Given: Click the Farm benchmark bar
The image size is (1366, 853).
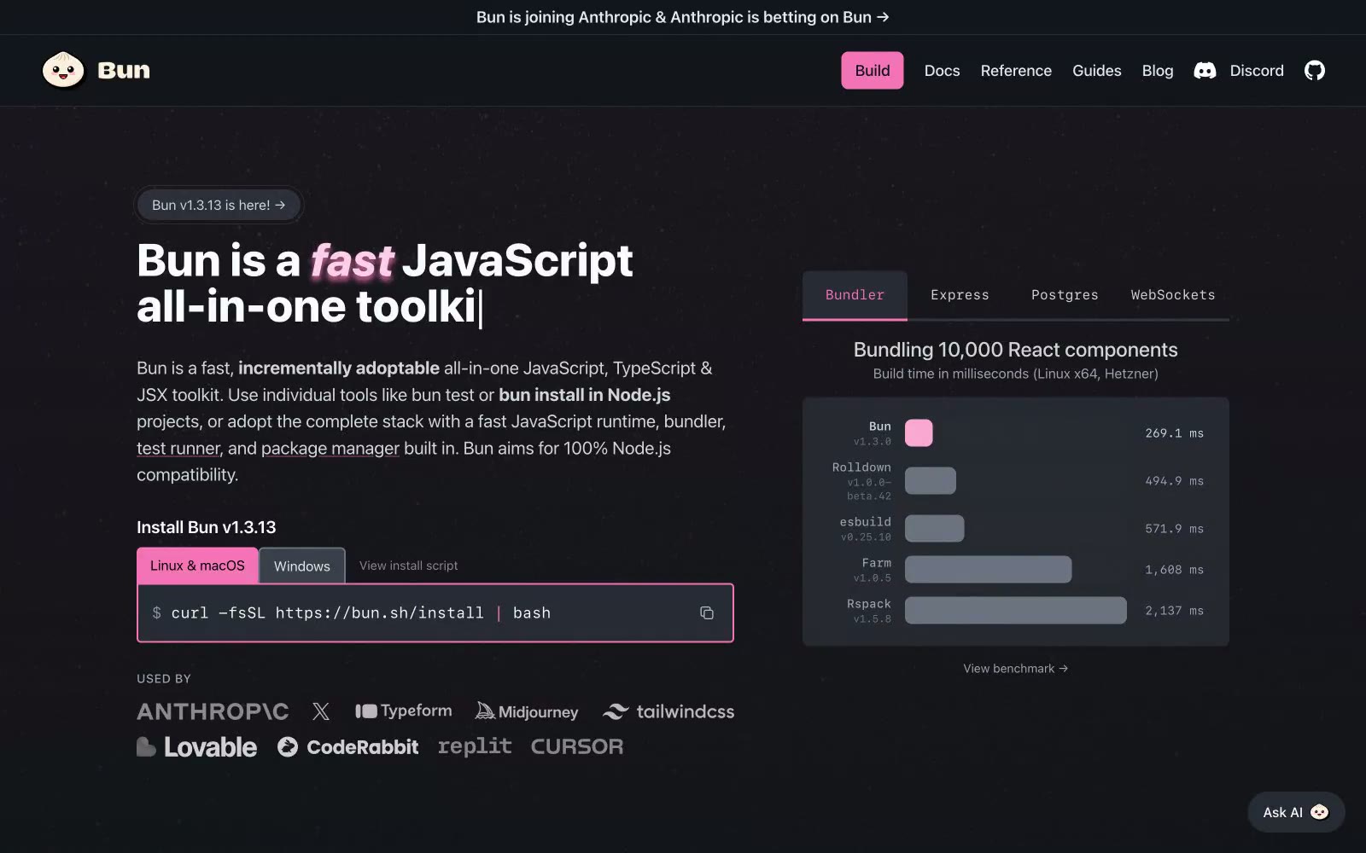Looking at the screenshot, I should point(988,570).
